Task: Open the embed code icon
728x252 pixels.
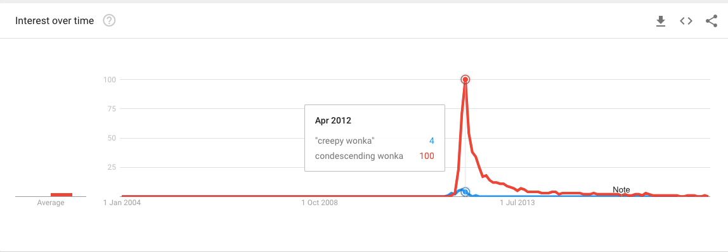Action: click(x=686, y=21)
